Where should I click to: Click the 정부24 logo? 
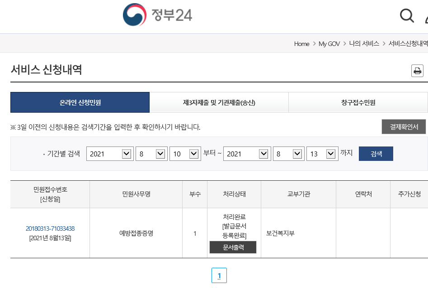[x=157, y=15]
